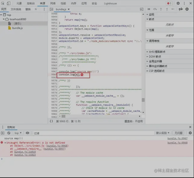Close the bundle.js editor tab

(69, 9)
